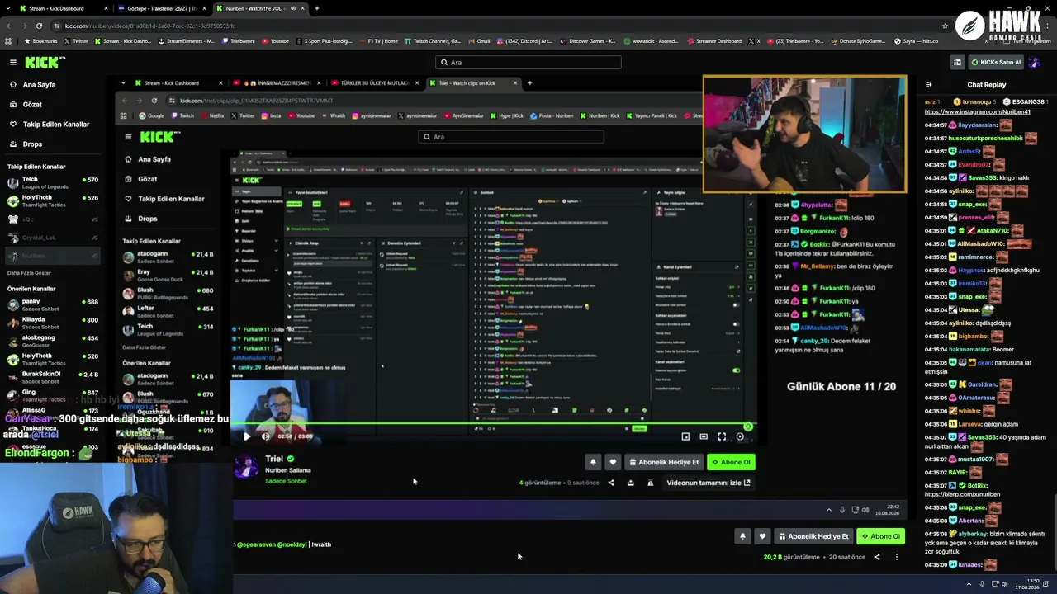
Task: Expand 'Daha Fazla Göster' under the outer followed channels
Action: pos(29,273)
